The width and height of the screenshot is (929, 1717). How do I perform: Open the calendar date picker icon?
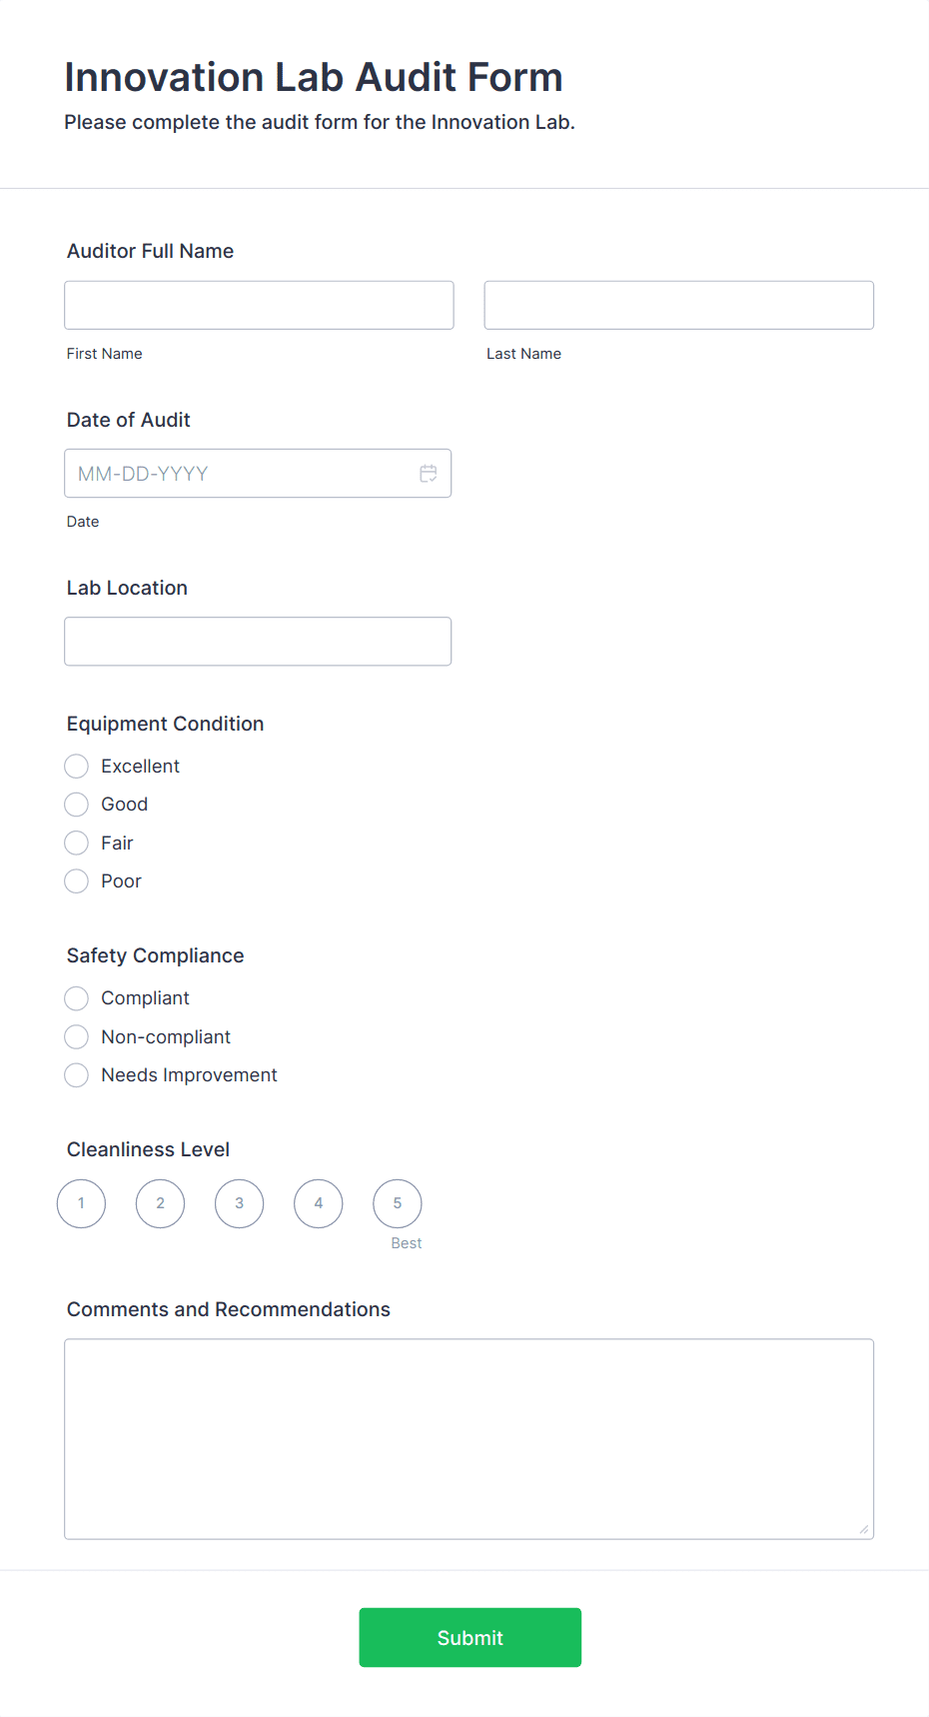429,473
